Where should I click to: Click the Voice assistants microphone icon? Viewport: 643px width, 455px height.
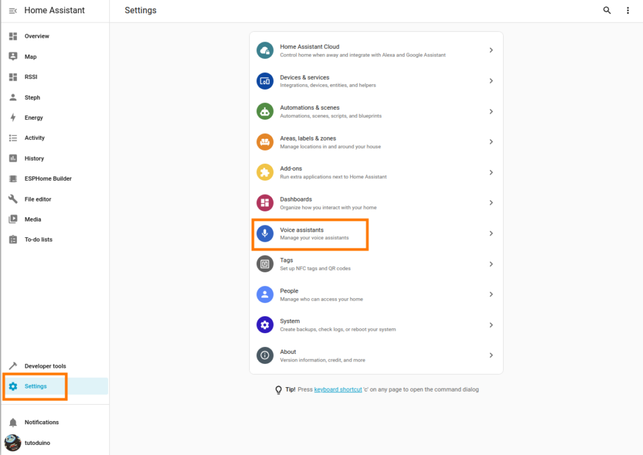265,233
